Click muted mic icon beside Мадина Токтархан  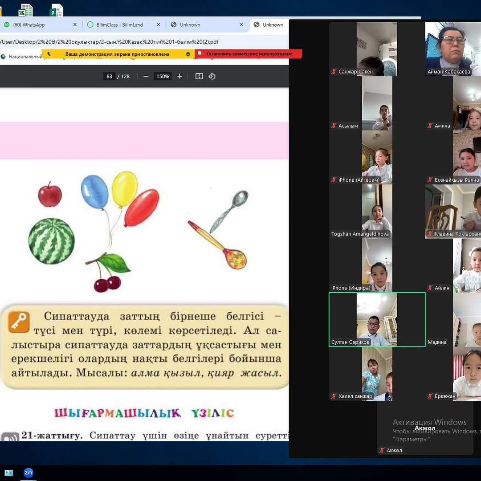(x=430, y=234)
